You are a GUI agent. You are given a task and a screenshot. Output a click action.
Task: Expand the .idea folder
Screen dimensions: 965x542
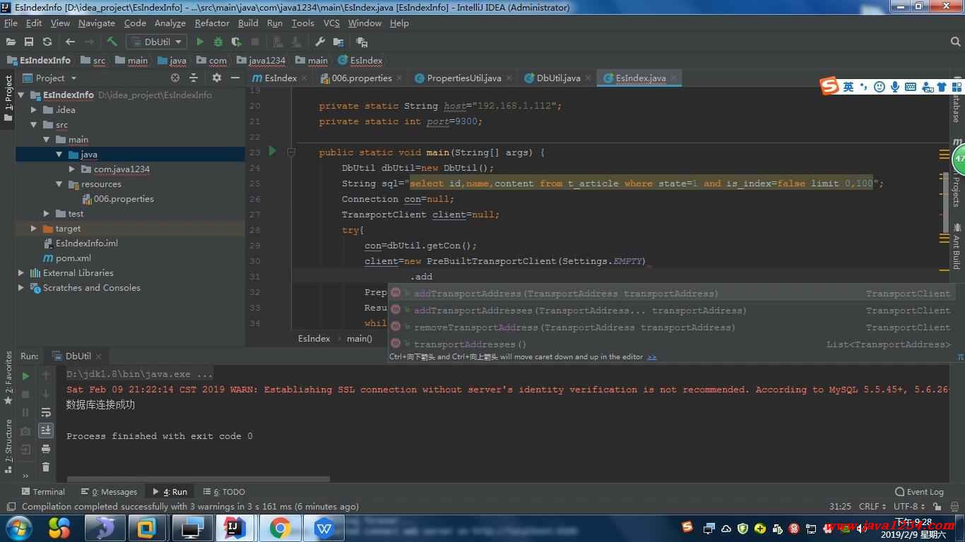pos(34,109)
